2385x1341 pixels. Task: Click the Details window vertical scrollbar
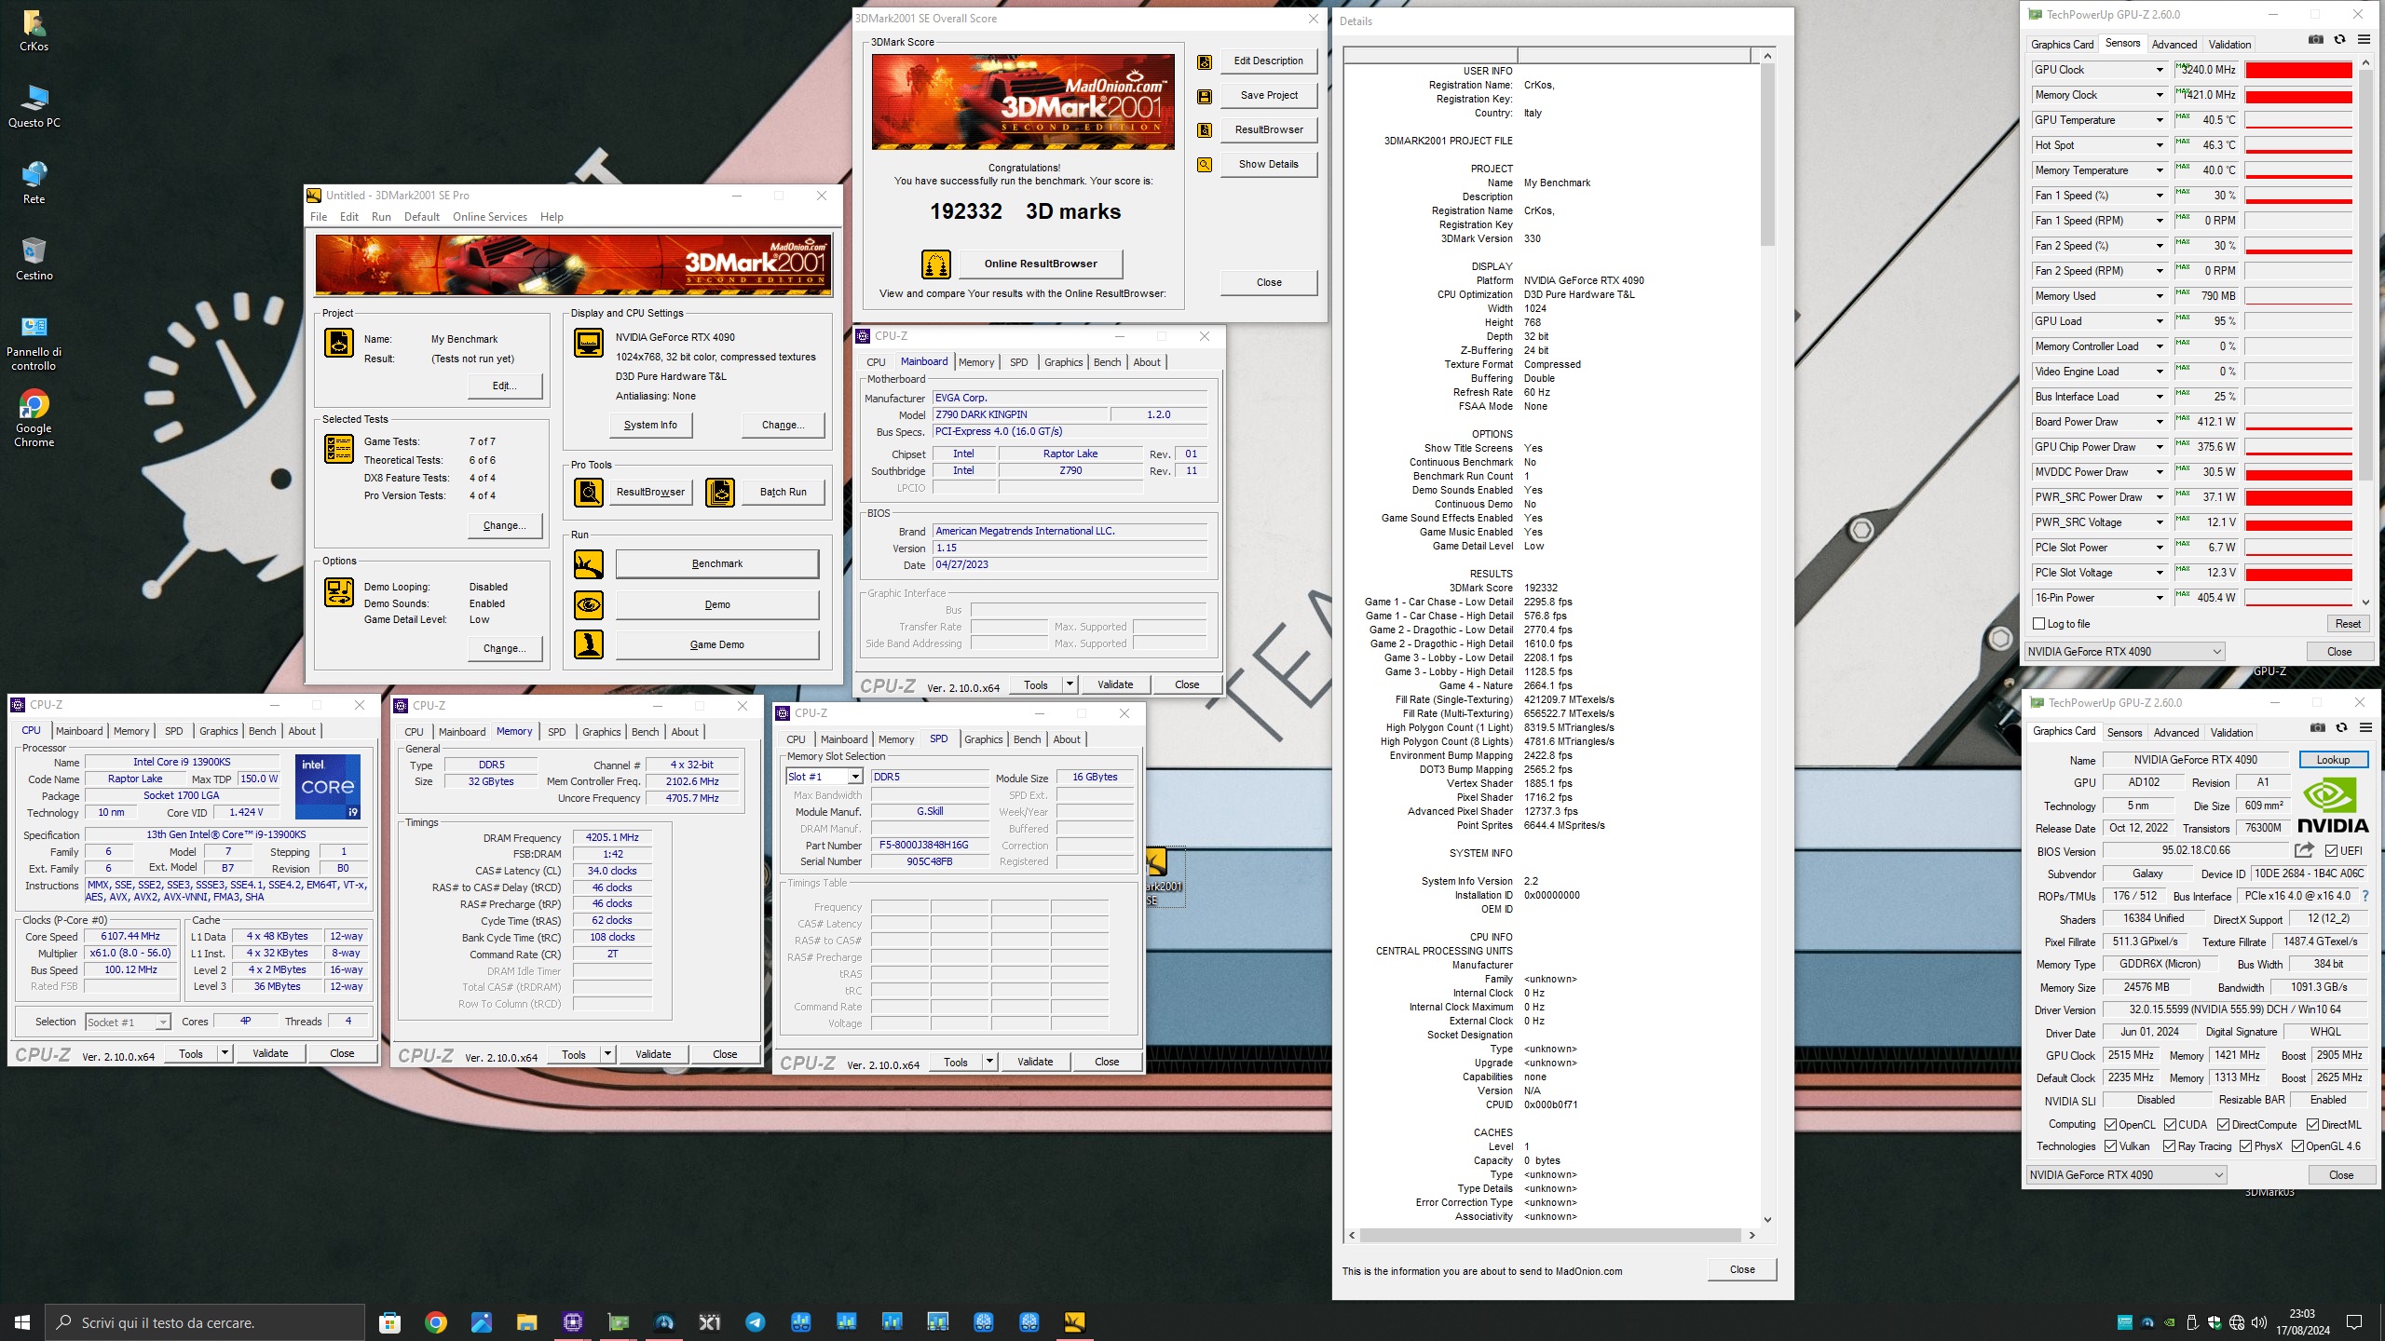(x=1766, y=639)
